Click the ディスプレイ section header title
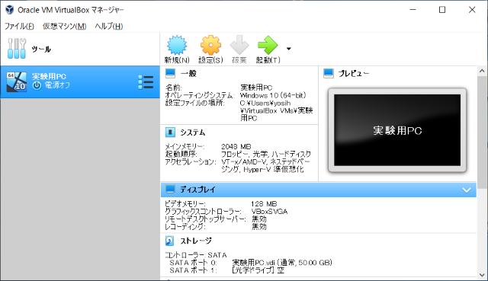This screenshot has height=281, width=488. point(197,190)
